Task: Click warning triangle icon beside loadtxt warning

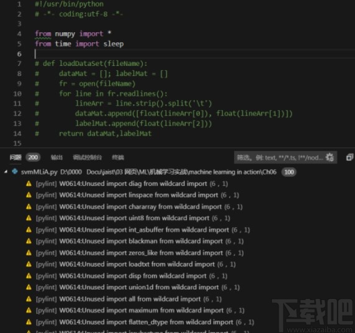Action: point(29,264)
